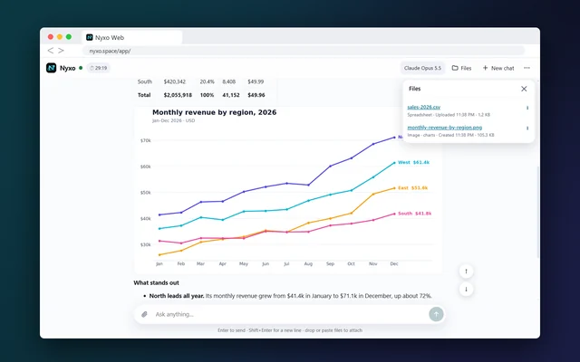
Task: Click the 29:19 timer pill
Action: pos(99,68)
